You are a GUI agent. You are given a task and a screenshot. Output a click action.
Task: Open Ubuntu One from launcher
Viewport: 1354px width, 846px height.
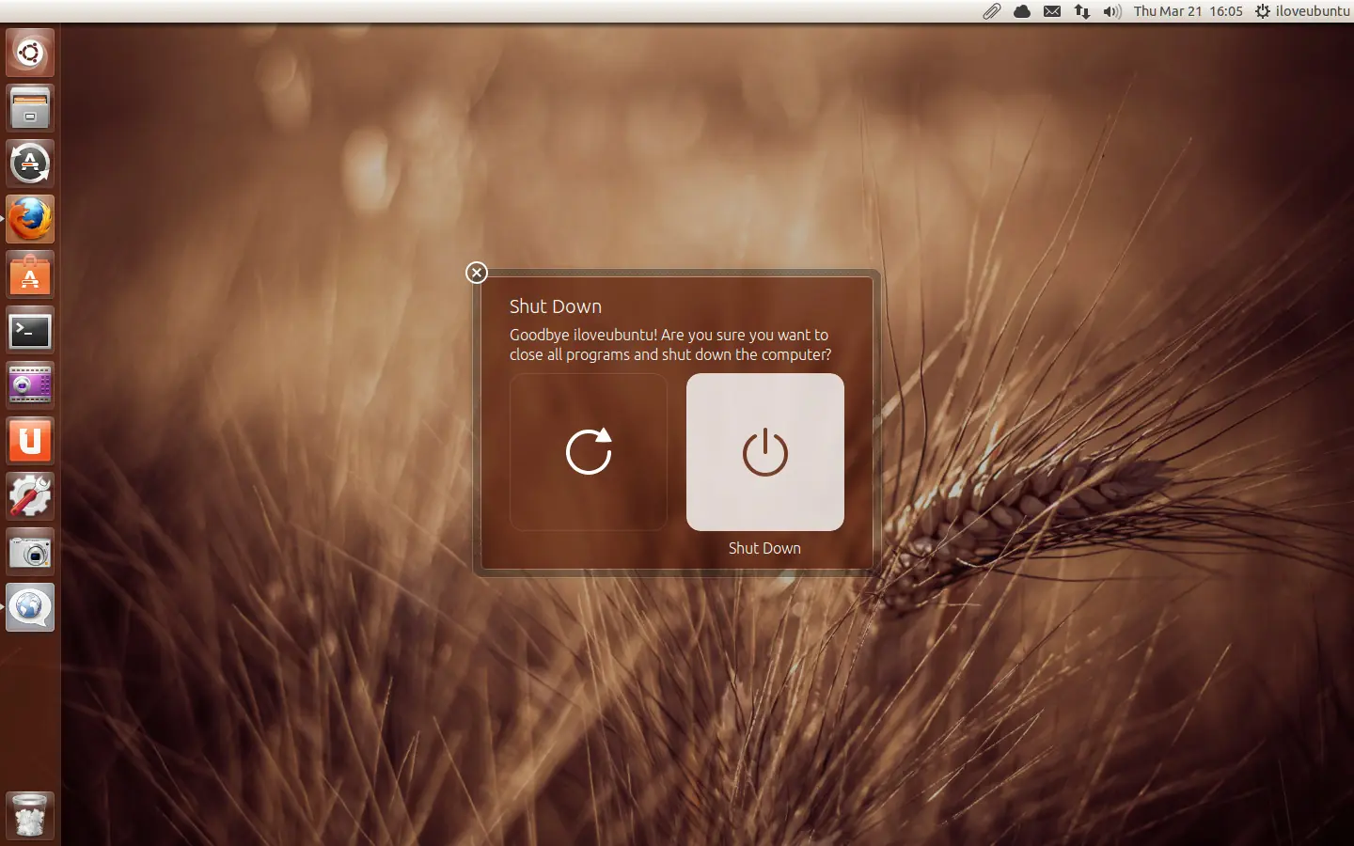point(30,441)
